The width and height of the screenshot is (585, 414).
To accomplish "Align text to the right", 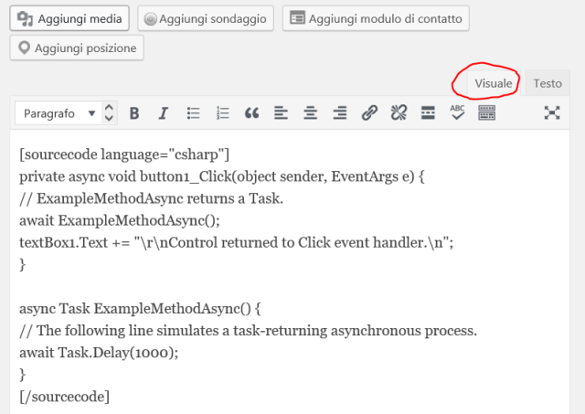I will [x=340, y=113].
